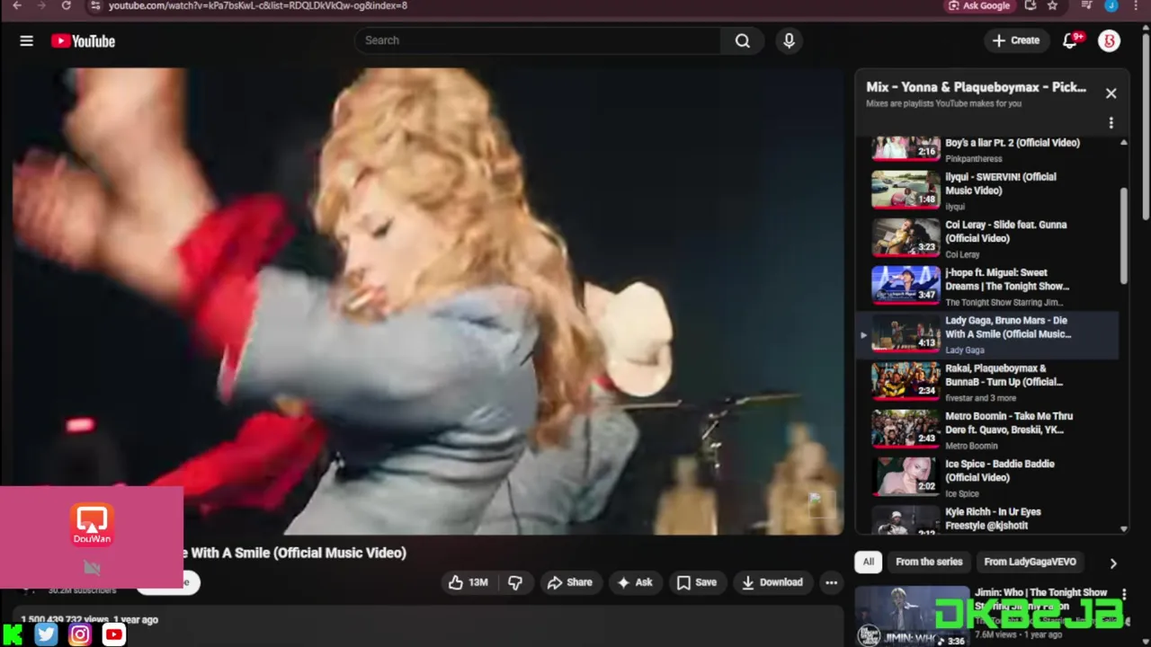The width and height of the screenshot is (1151, 647).
Task: Select Die With A Smile in playlist
Action: (x=986, y=334)
